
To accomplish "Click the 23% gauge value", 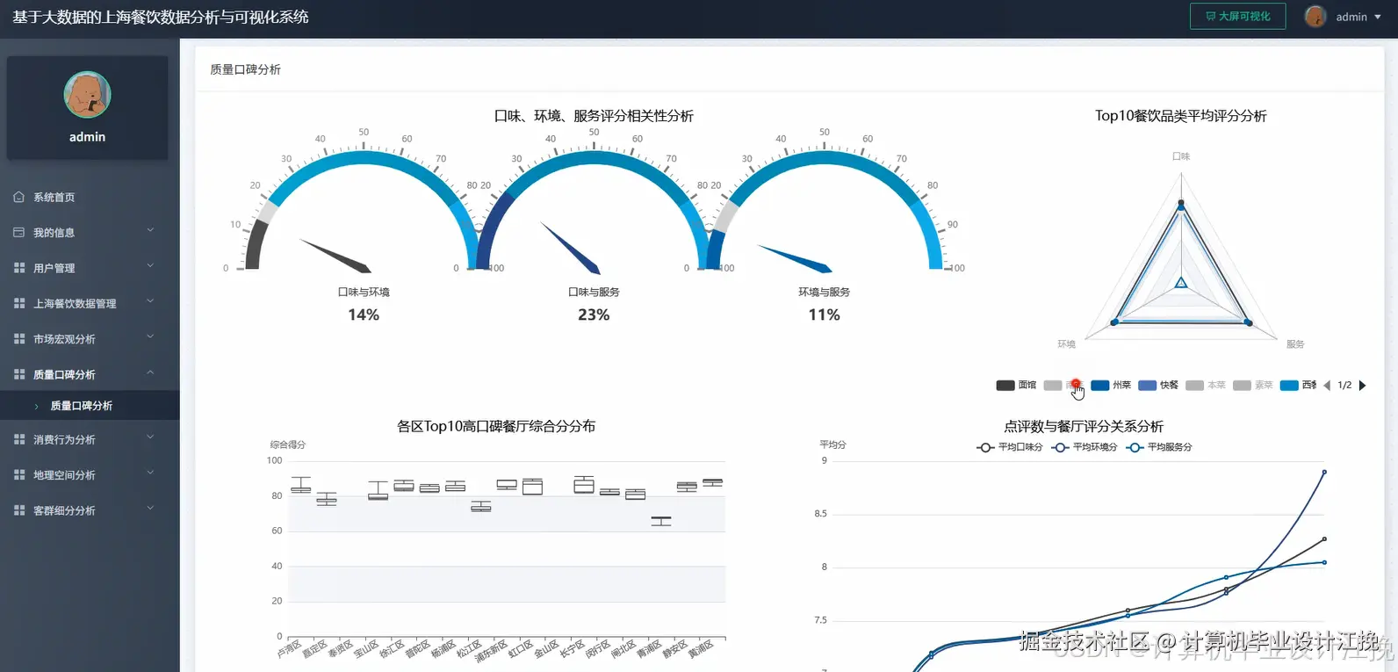I will coord(594,314).
